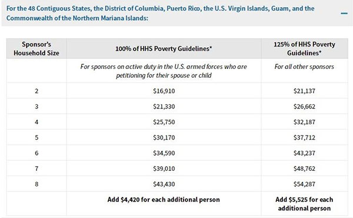The width and height of the screenshot is (353, 218).
Task: Click household size 6 row label
Action: (36, 153)
